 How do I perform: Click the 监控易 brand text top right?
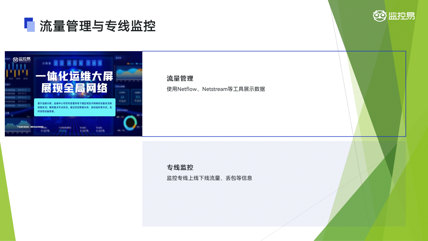pos(401,16)
